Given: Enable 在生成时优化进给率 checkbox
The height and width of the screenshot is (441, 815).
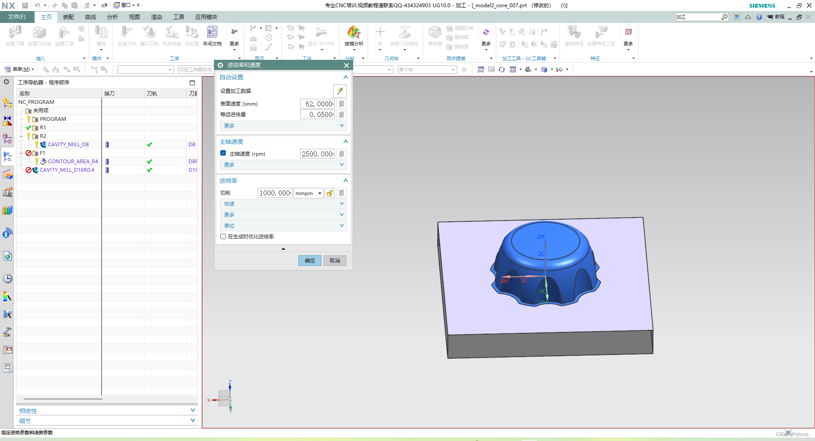Looking at the screenshot, I should 223,237.
